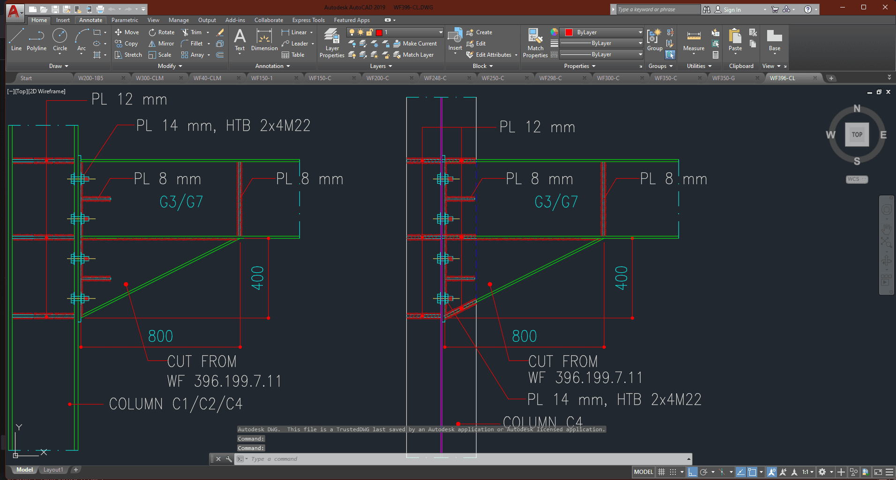Click the Make Current layer button
Screen dimensions: 896x480
pos(415,44)
